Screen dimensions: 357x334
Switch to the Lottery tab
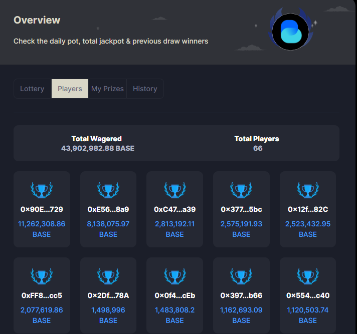pyautogui.click(x=32, y=89)
